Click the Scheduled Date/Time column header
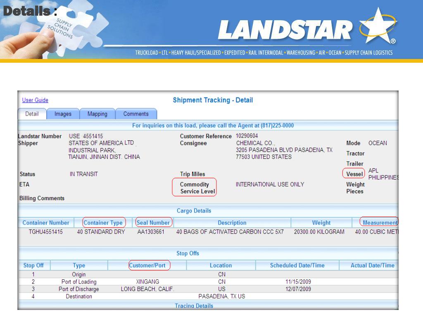423x317 pixels. click(x=297, y=265)
